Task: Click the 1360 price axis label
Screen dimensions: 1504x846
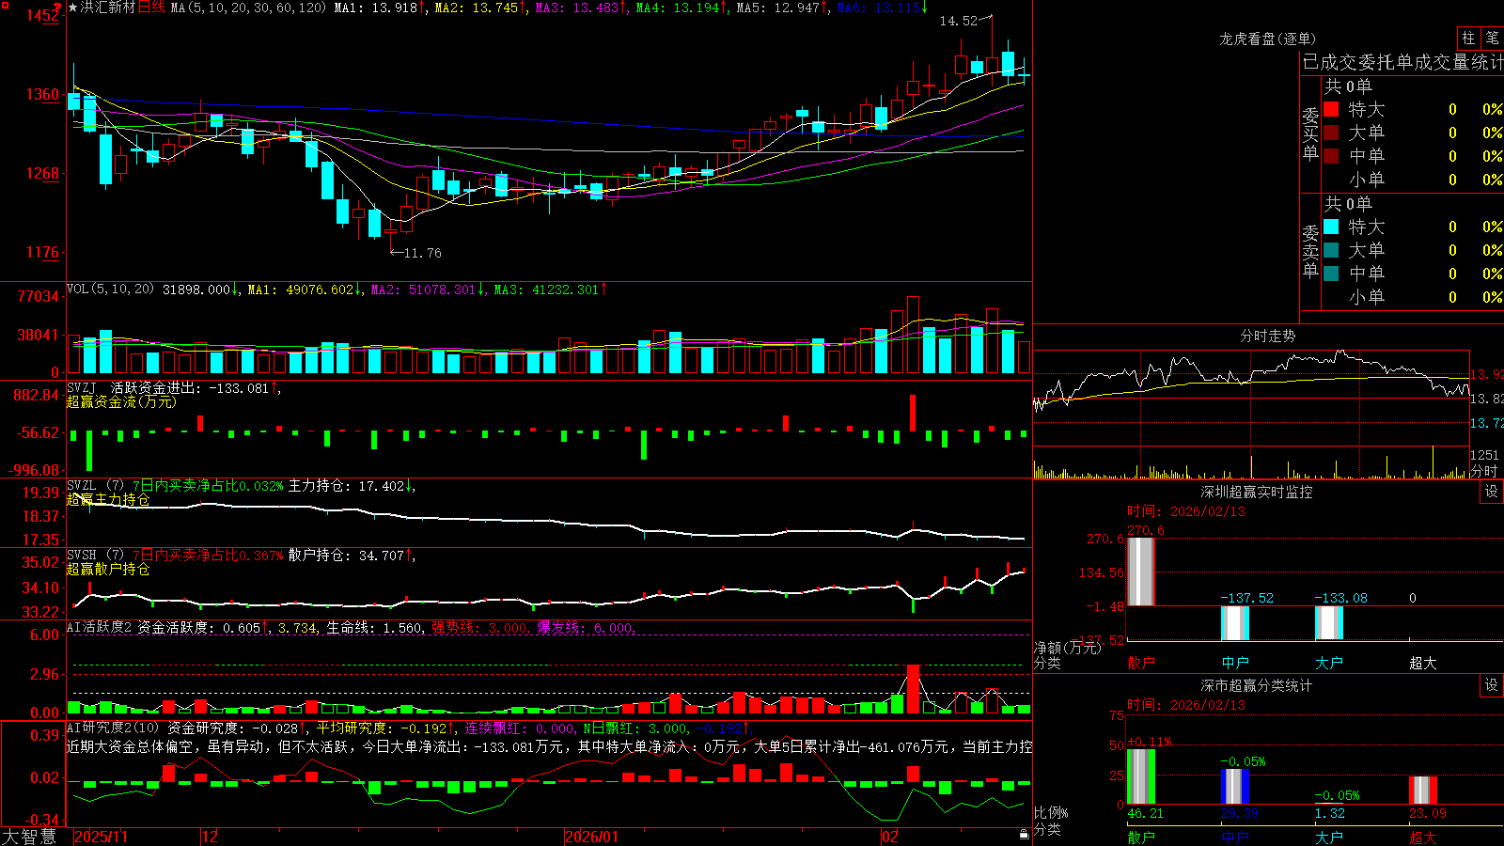Action: click(x=42, y=94)
